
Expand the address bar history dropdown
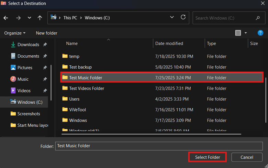(x=172, y=17)
